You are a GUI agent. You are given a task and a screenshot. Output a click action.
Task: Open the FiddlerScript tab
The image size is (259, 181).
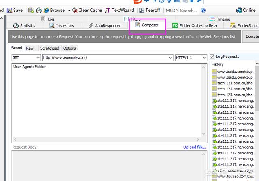(244, 25)
